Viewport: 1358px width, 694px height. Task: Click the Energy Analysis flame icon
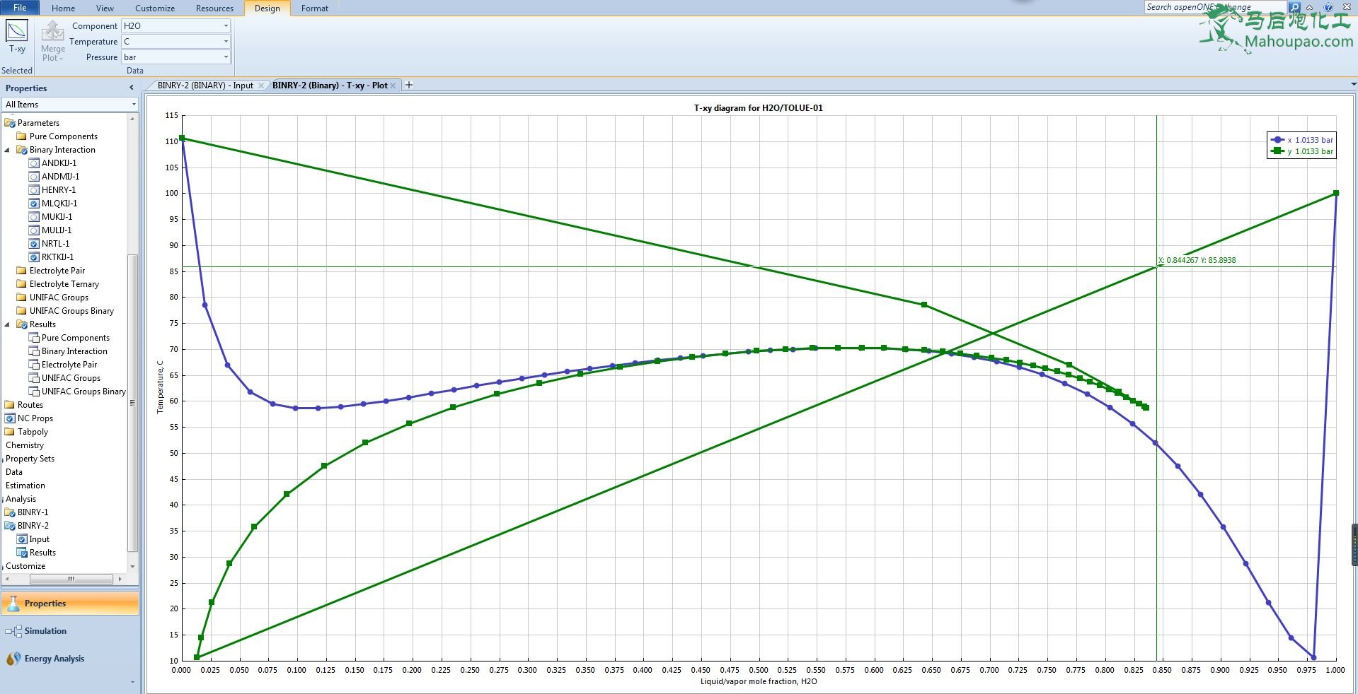(13, 659)
